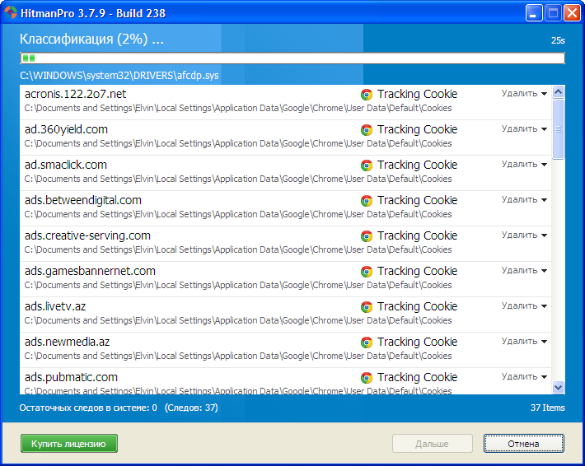Click the 37 Items count
Screen dimensions: 585x466
(548, 408)
